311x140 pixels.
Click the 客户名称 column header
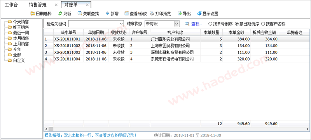click(x=175, y=32)
